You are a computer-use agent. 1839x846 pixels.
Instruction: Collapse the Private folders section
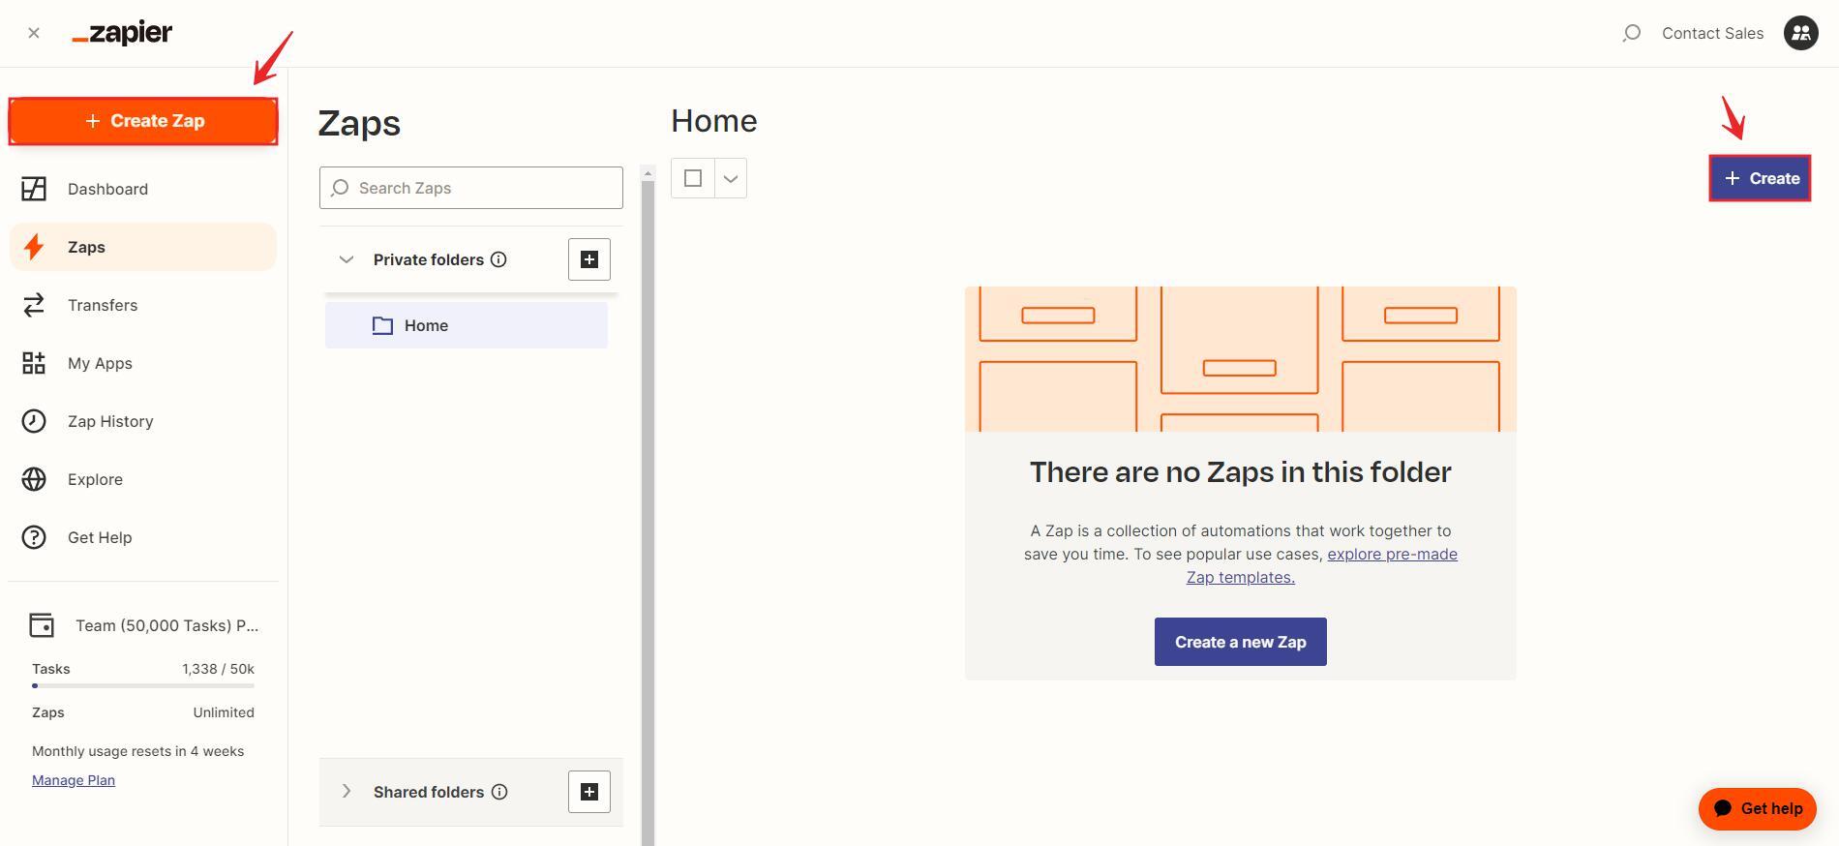tap(347, 259)
